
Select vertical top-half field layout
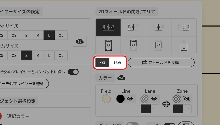click(133, 45)
